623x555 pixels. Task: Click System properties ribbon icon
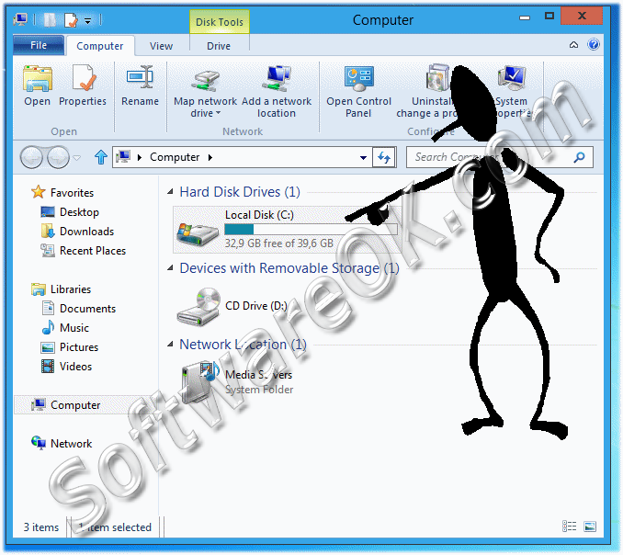(512, 78)
